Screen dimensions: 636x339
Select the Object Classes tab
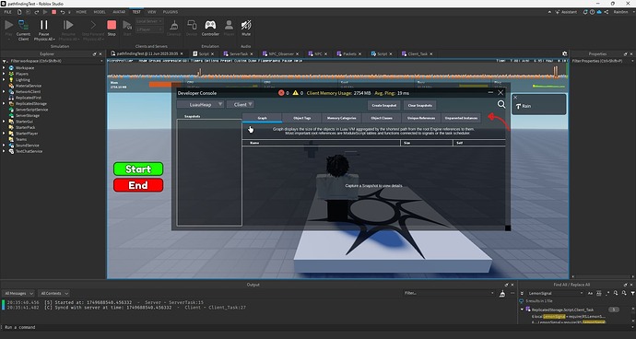click(x=382, y=118)
